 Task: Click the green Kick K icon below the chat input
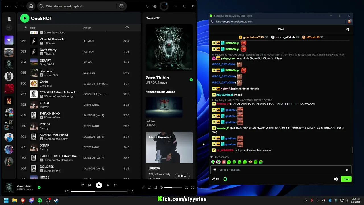click(225, 179)
